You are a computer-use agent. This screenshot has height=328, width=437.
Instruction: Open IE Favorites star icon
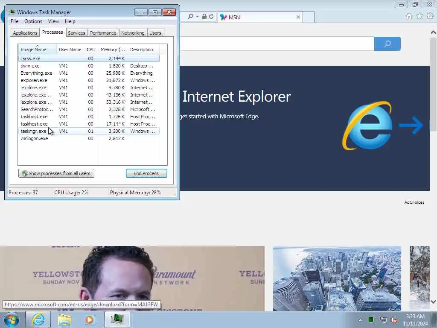point(420,16)
